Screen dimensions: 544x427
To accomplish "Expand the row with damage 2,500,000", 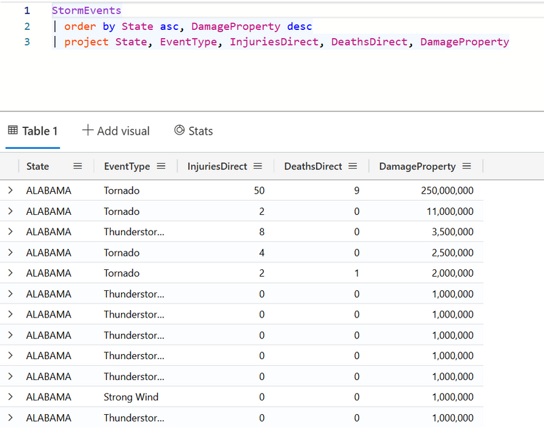I will pyautogui.click(x=10, y=252).
